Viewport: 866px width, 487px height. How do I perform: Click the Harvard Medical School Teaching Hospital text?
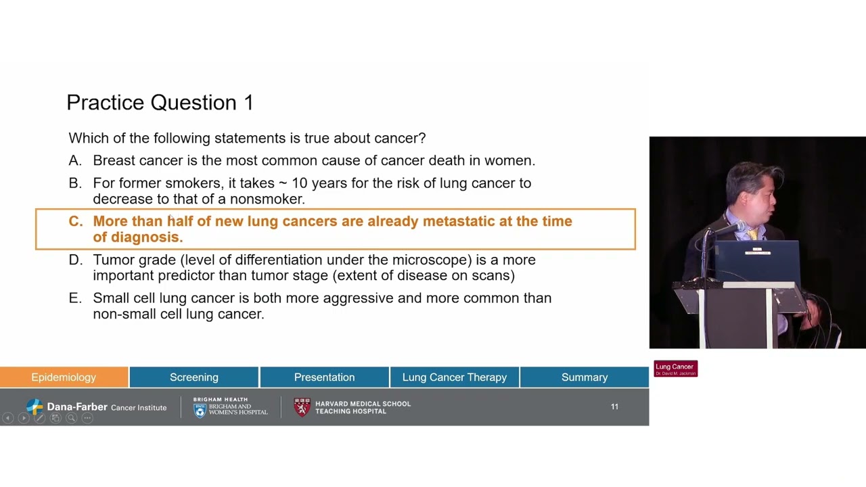[x=363, y=407]
